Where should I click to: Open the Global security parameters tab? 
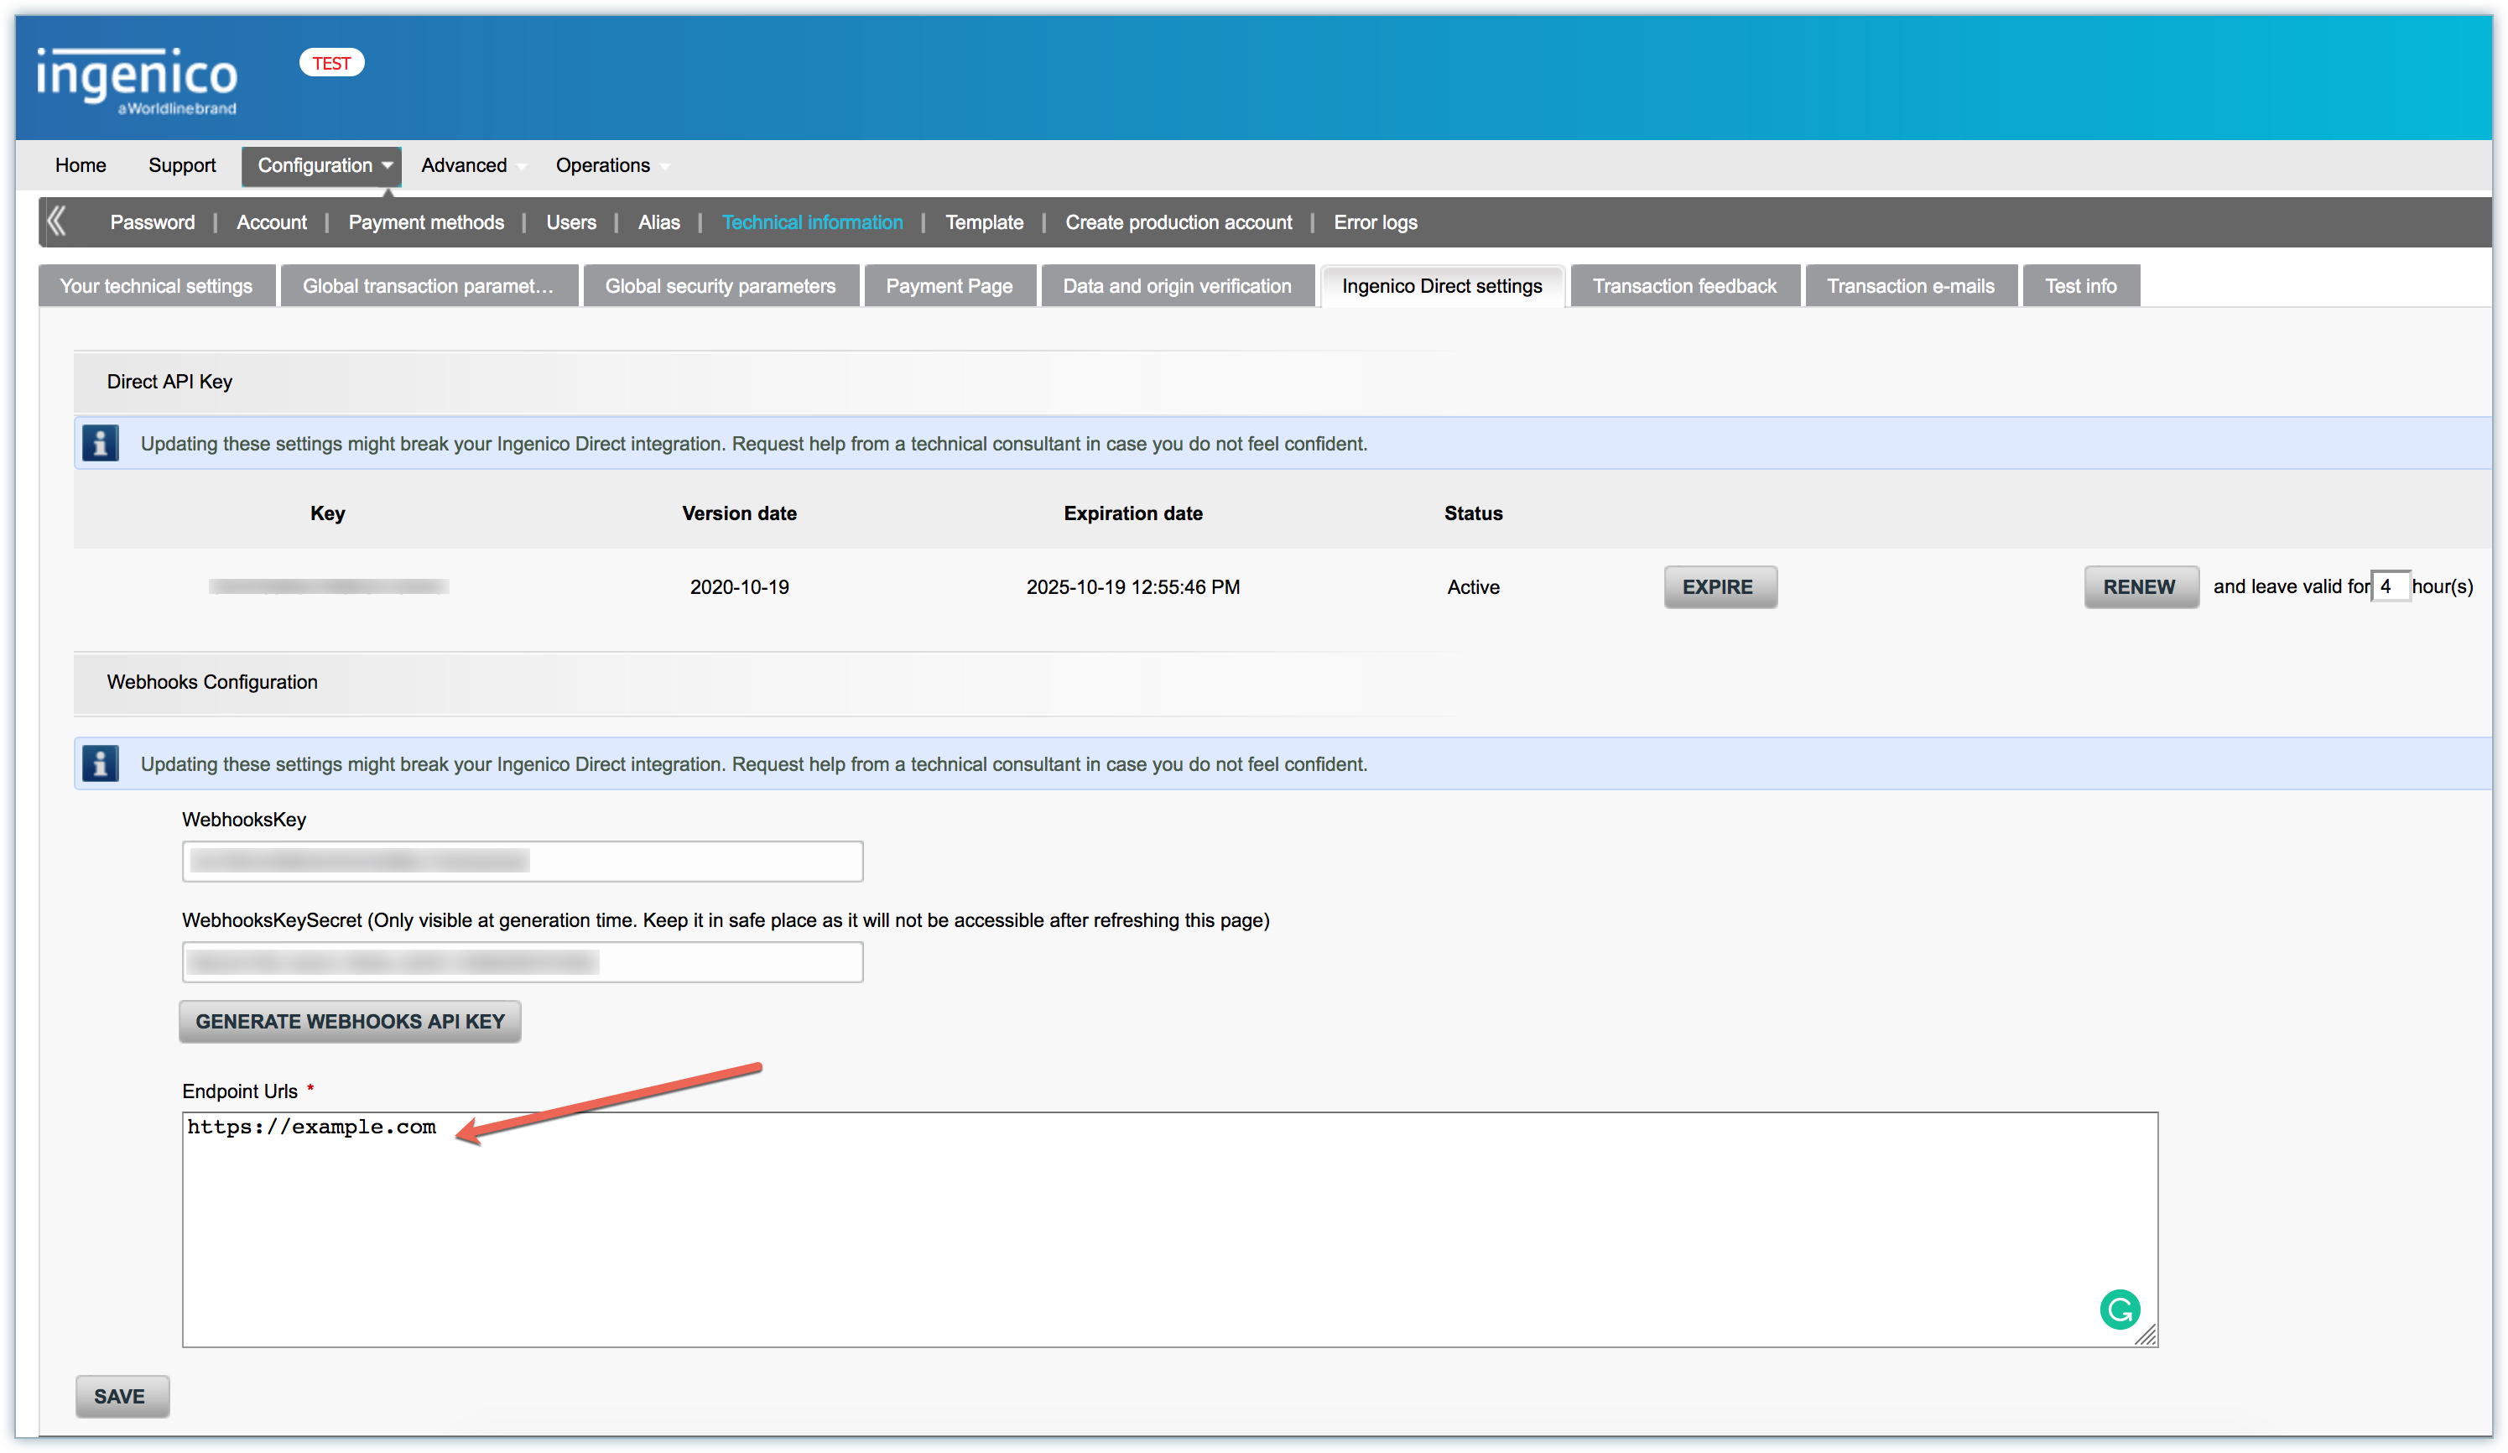721,285
